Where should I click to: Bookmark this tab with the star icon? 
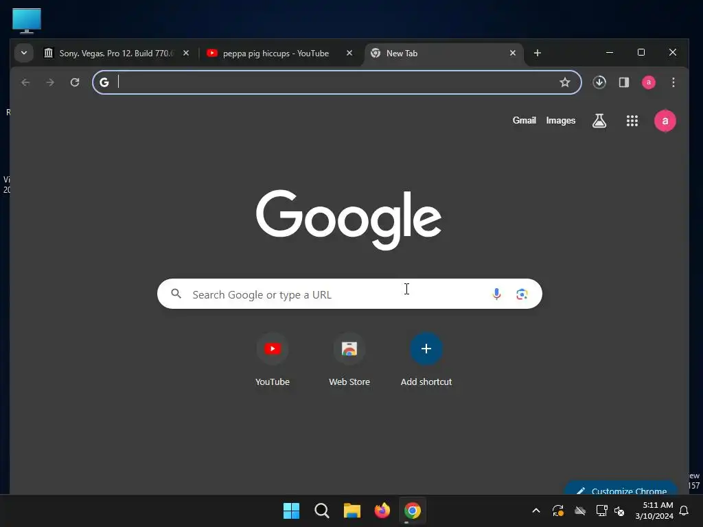tap(565, 82)
